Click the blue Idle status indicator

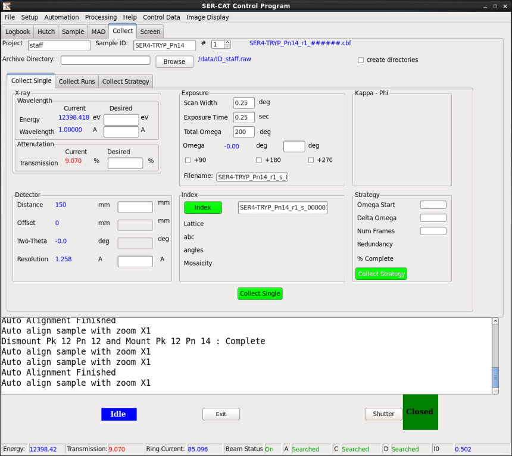click(118, 414)
